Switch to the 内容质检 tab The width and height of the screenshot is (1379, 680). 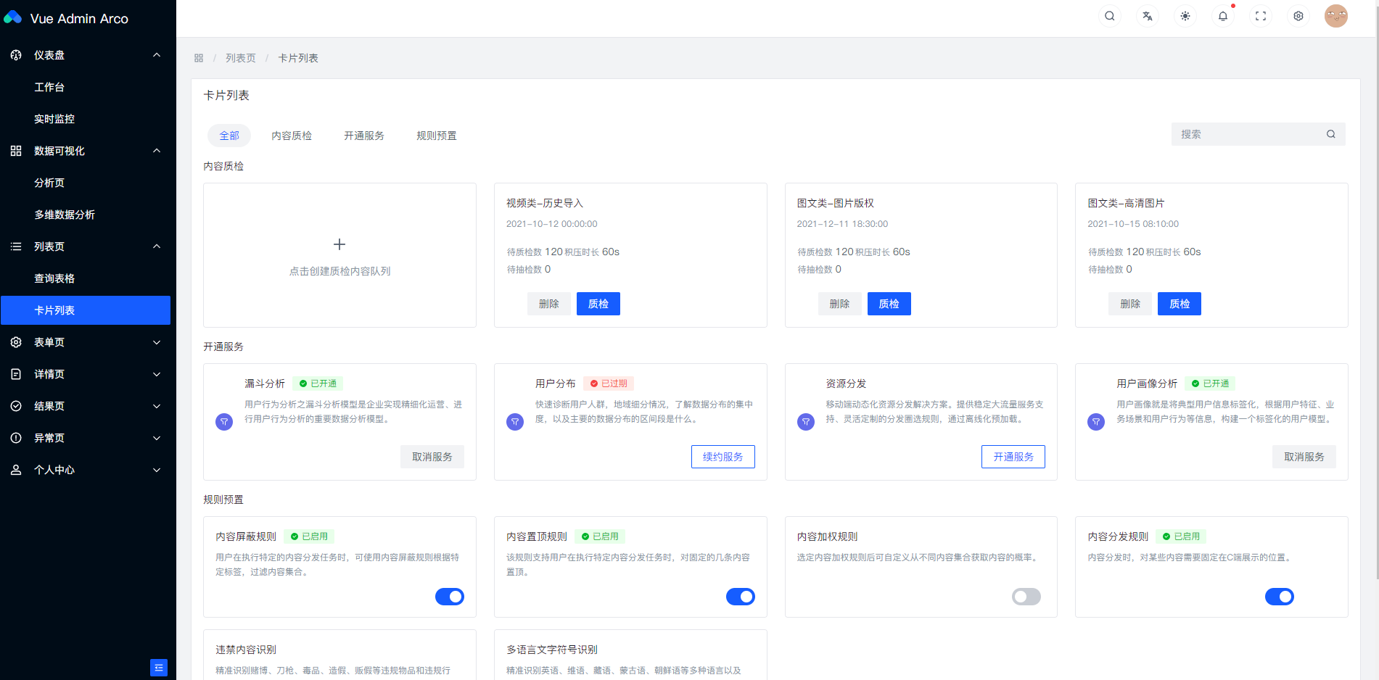pyautogui.click(x=292, y=136)
